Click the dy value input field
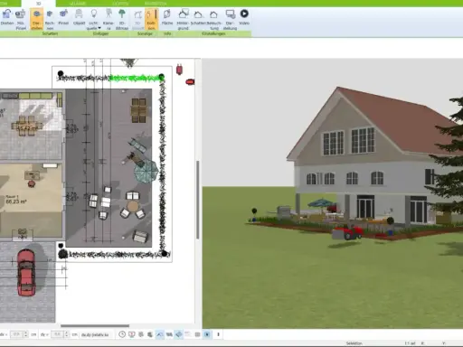 pyautogui.click(x=57, y=334)
